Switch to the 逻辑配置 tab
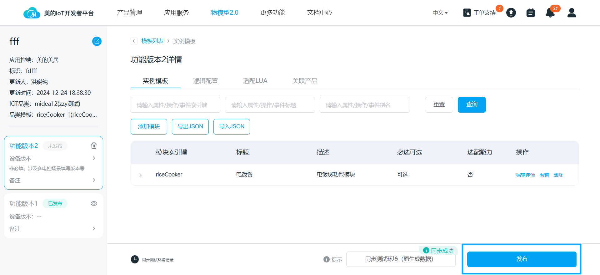Viewport: 600px width, 275px height. [x=205, y=81]
